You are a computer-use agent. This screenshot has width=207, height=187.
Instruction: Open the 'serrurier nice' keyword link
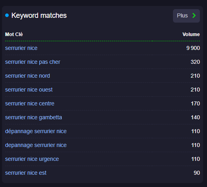tap(21, 48)
